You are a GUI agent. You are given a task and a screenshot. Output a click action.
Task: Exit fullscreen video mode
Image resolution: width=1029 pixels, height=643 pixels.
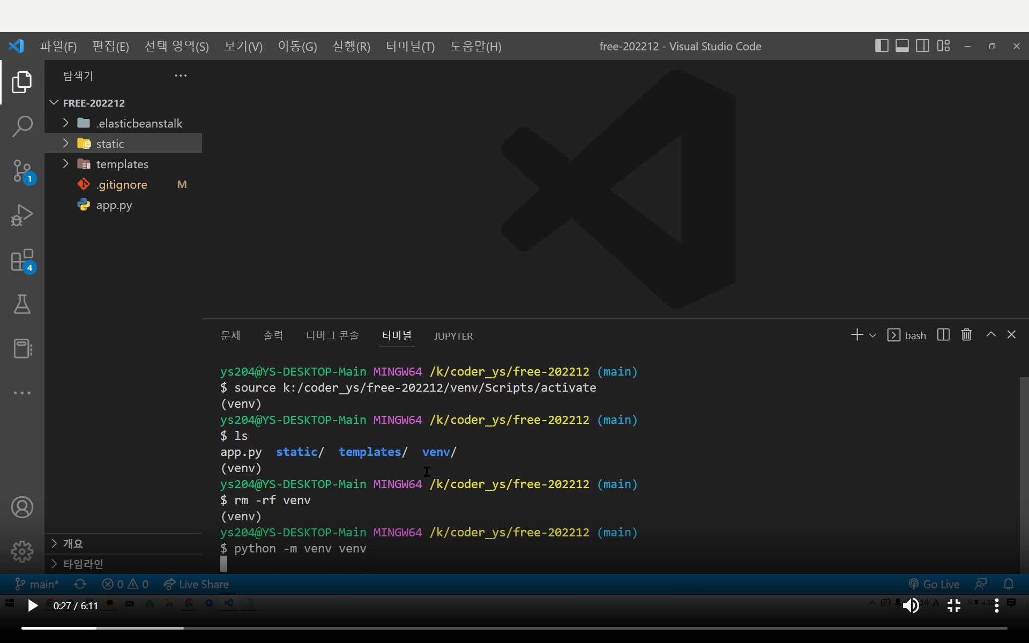pos(953,605)
